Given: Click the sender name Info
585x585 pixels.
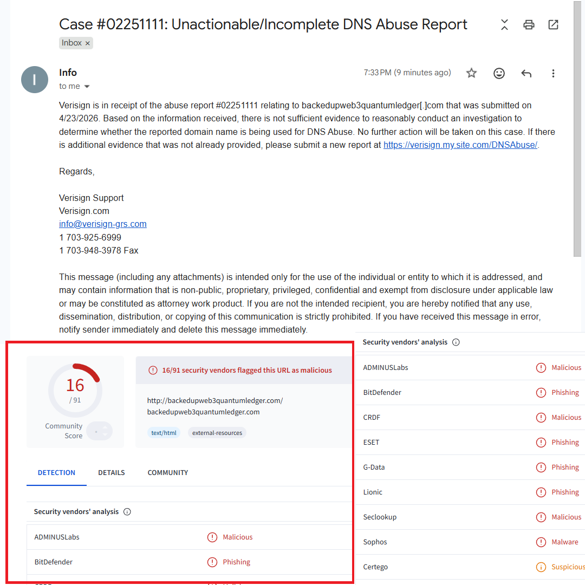Looking at the screenshot, I should click(68, 73).
